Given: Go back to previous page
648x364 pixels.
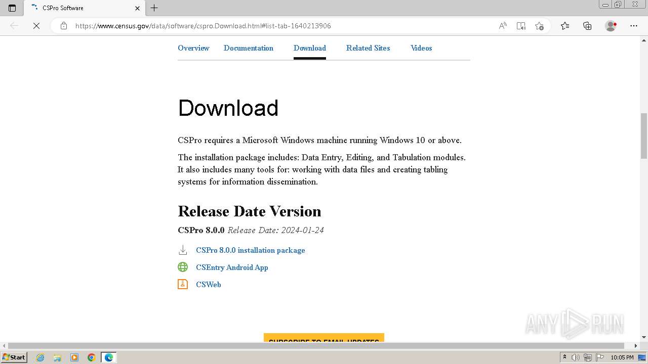Looking at the screenshot, I should (14, 26).
